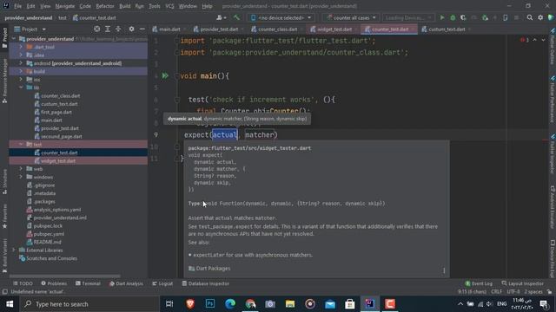556x312 pixels.
Task: Open first_page.dart in project tree
Action: (x=56, y=112)
